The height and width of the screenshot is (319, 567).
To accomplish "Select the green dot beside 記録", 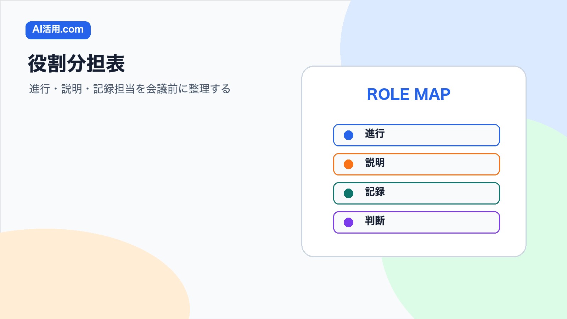I will [349, 193].
